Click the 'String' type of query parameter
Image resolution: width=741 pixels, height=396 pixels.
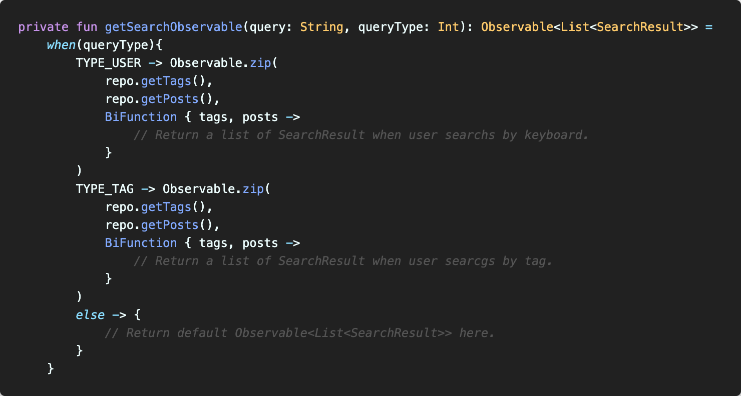(x=321, y=27)
